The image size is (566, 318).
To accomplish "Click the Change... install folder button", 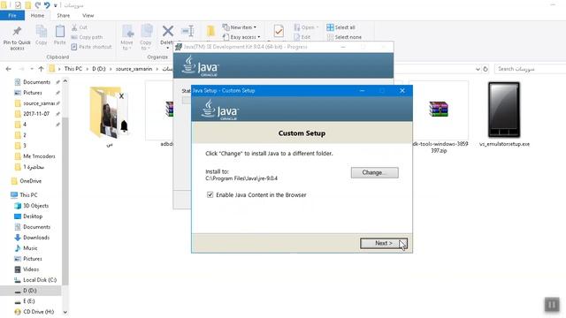I will click(x=374, y=173).
